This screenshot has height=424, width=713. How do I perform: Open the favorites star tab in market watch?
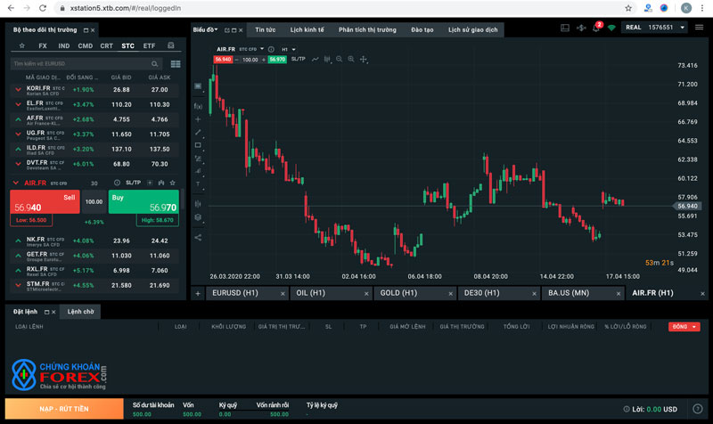(21, 46)
